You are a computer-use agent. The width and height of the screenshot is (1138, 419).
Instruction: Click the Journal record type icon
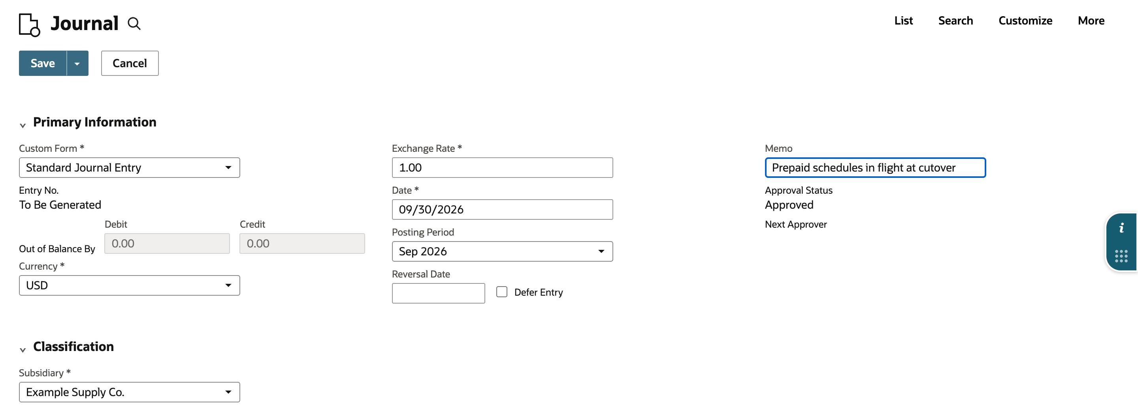pos(29,25)
